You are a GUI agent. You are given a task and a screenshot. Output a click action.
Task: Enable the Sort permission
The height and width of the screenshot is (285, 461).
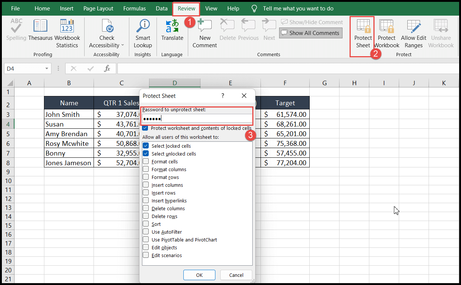point(146,224)
